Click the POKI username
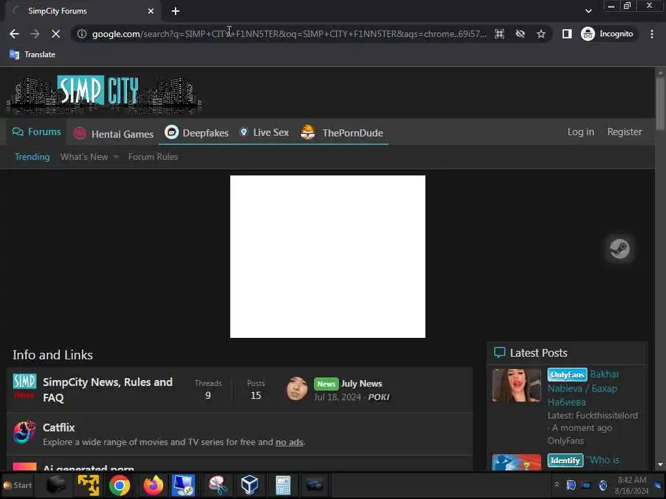 pos(379,397)
